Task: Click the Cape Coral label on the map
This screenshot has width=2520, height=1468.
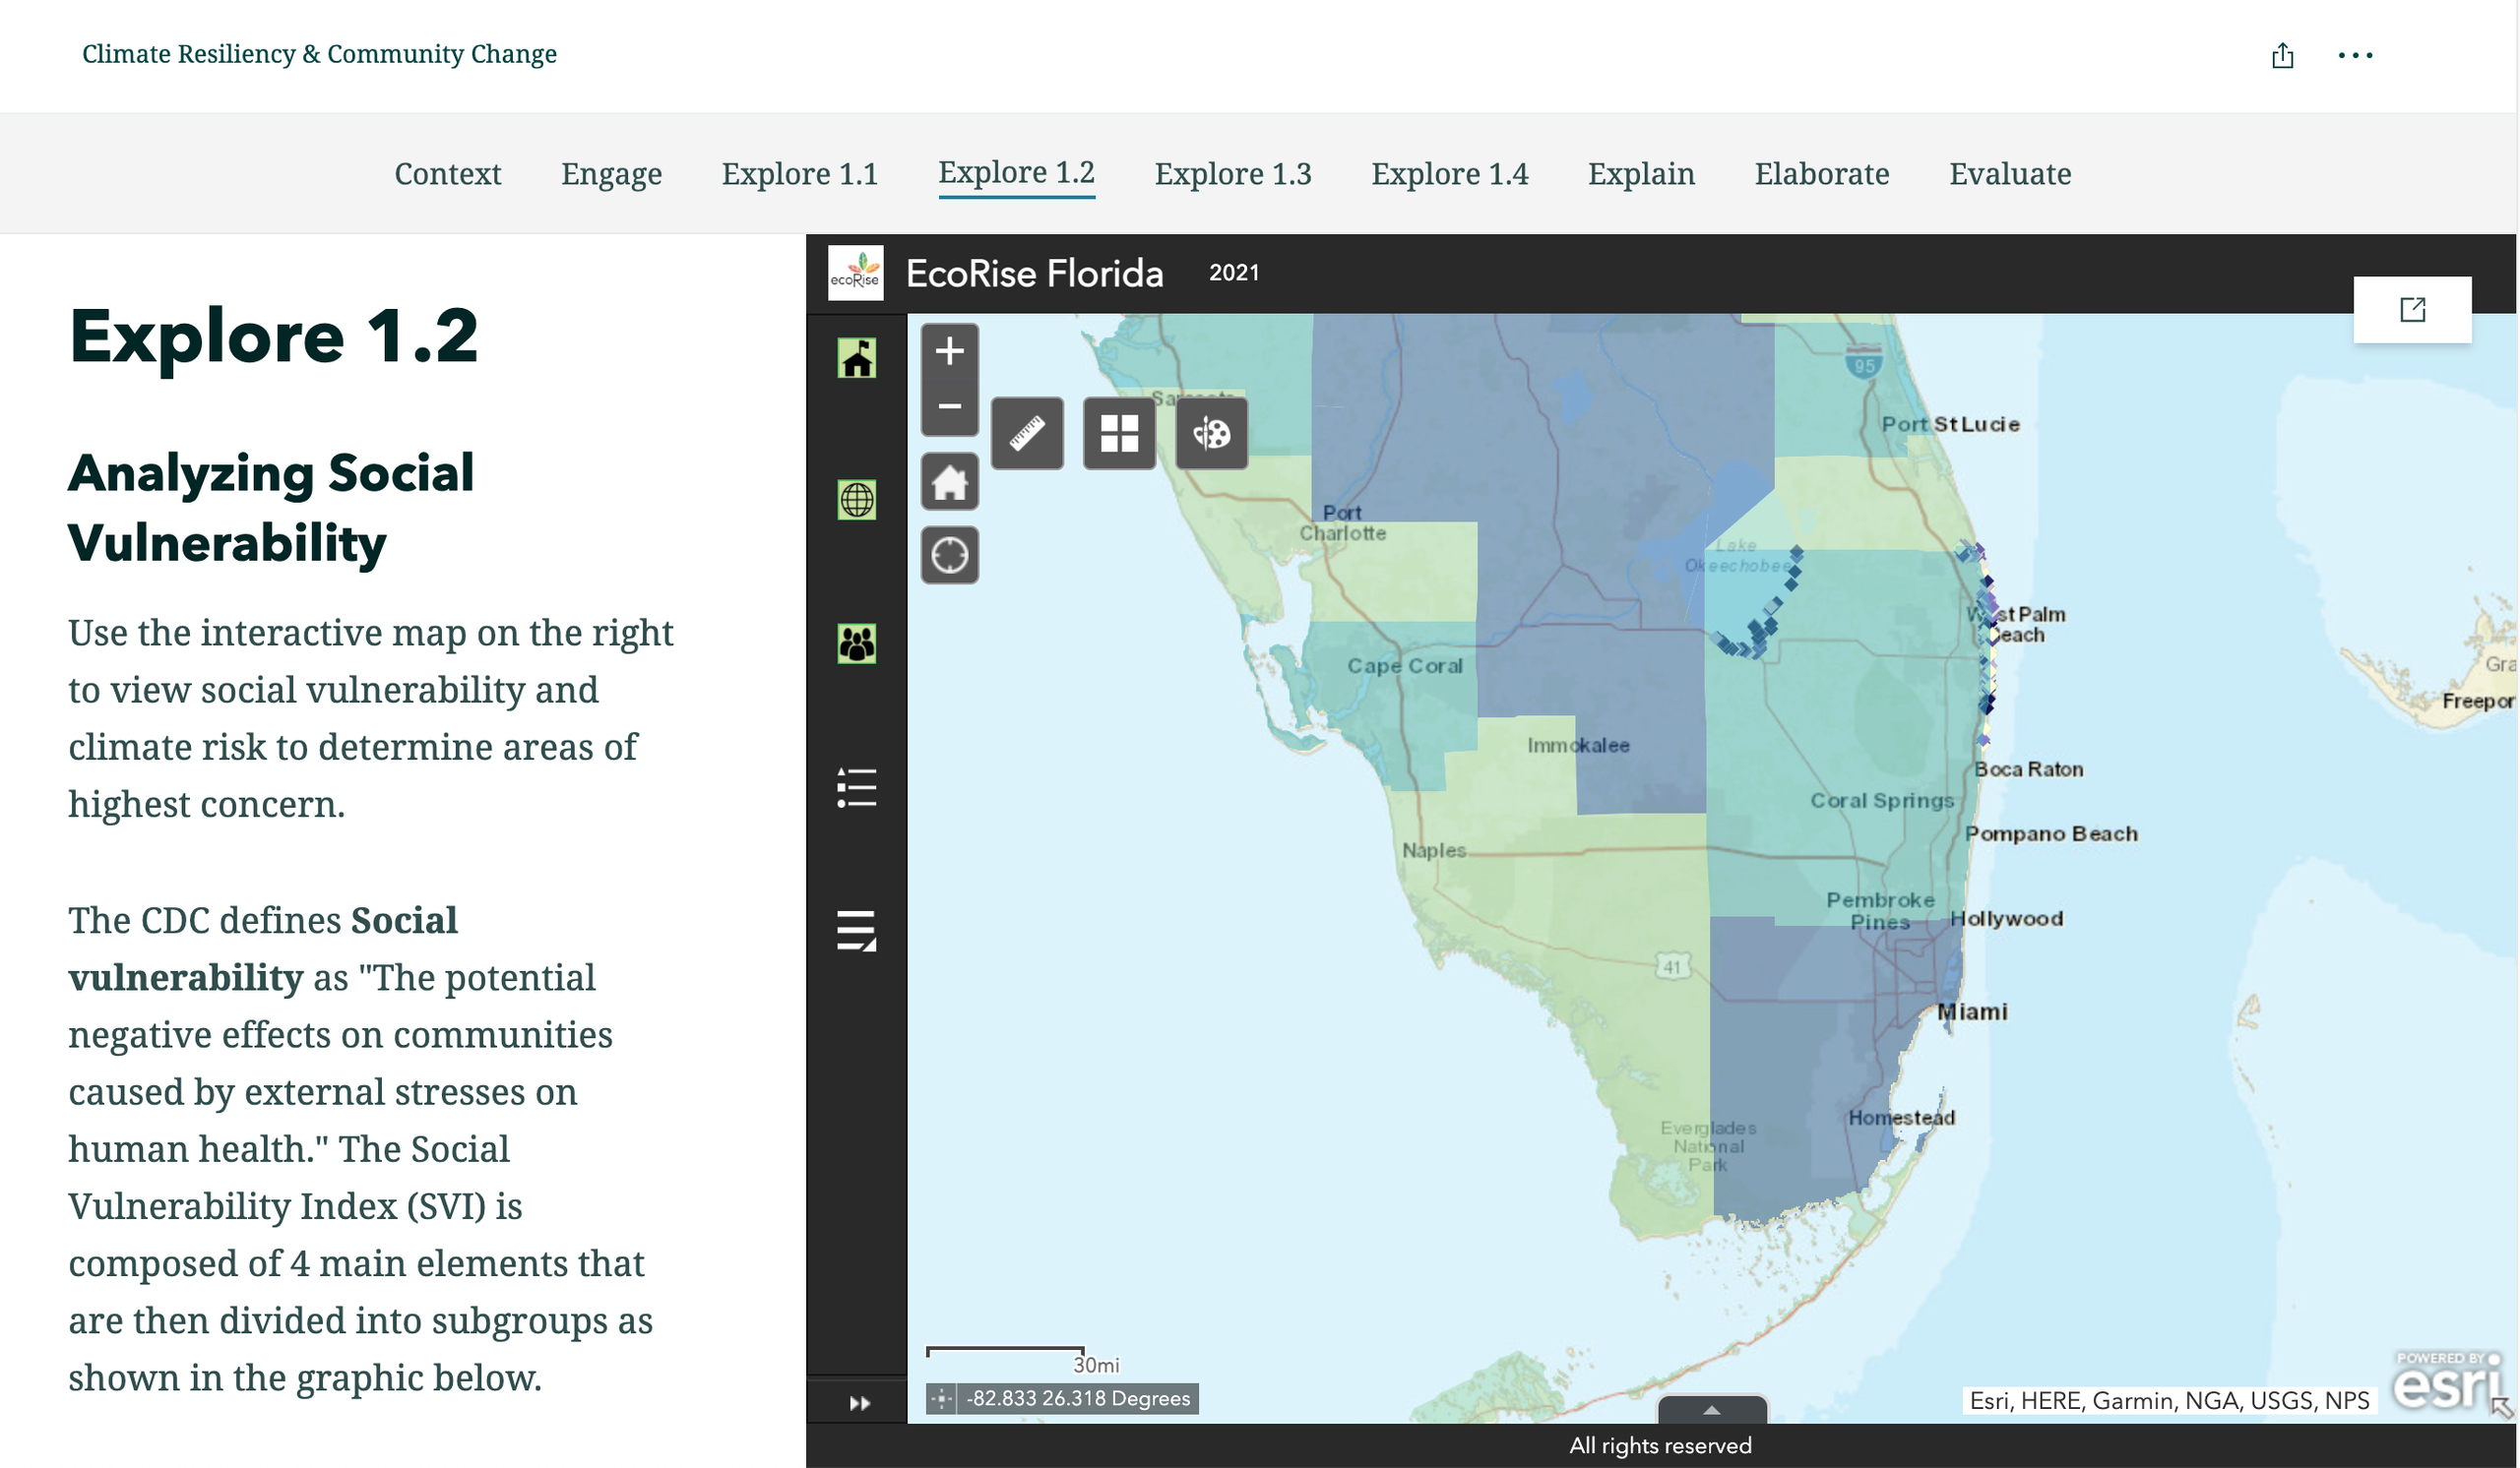Action: coord(1405,665)
